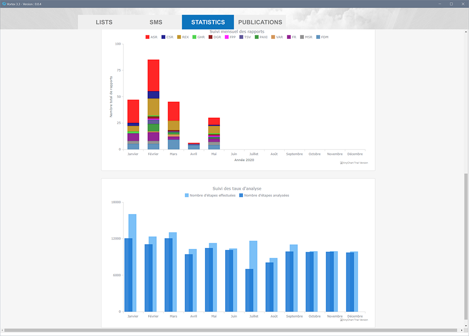Image resolution: width=469 pixels, height=336 pixels.
Task: Click the GHR green legend marker
Action: coord(195,37)
